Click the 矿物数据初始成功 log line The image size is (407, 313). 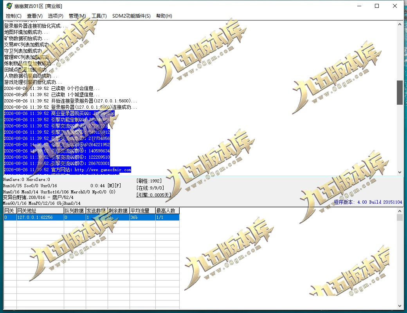coord(26,38)
